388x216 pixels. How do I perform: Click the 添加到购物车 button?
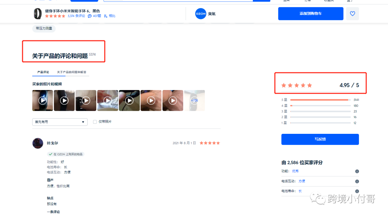[310, 13]
